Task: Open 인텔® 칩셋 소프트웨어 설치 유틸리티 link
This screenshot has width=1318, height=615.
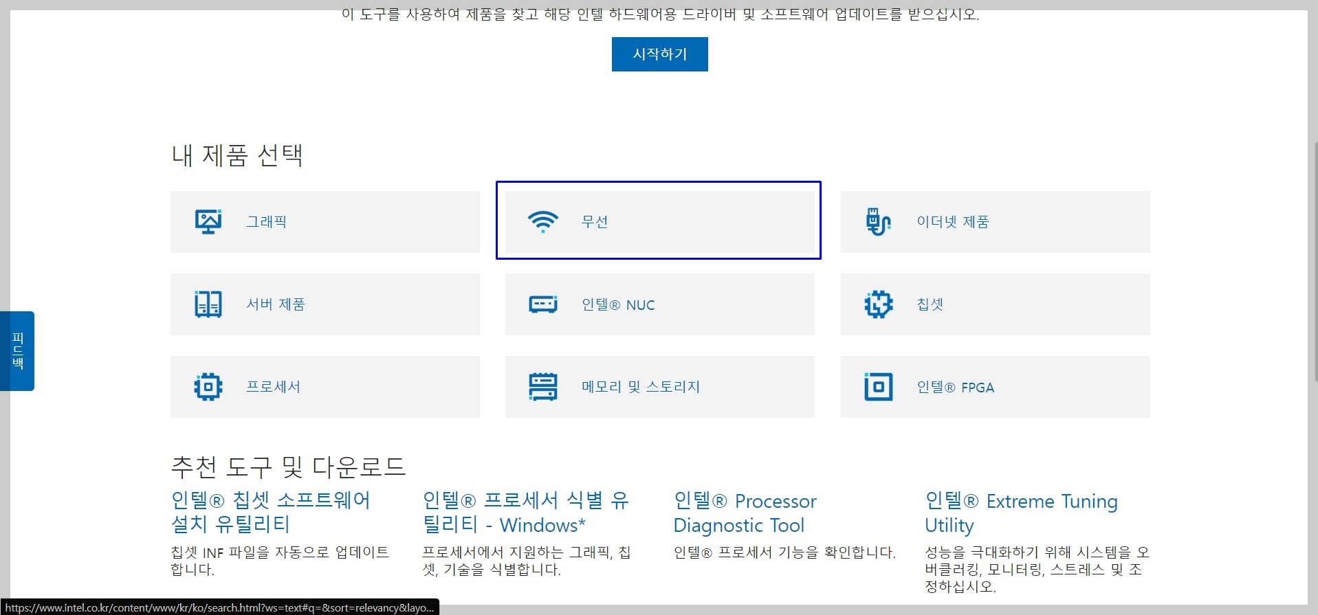Action: click(x=270, y=513)
